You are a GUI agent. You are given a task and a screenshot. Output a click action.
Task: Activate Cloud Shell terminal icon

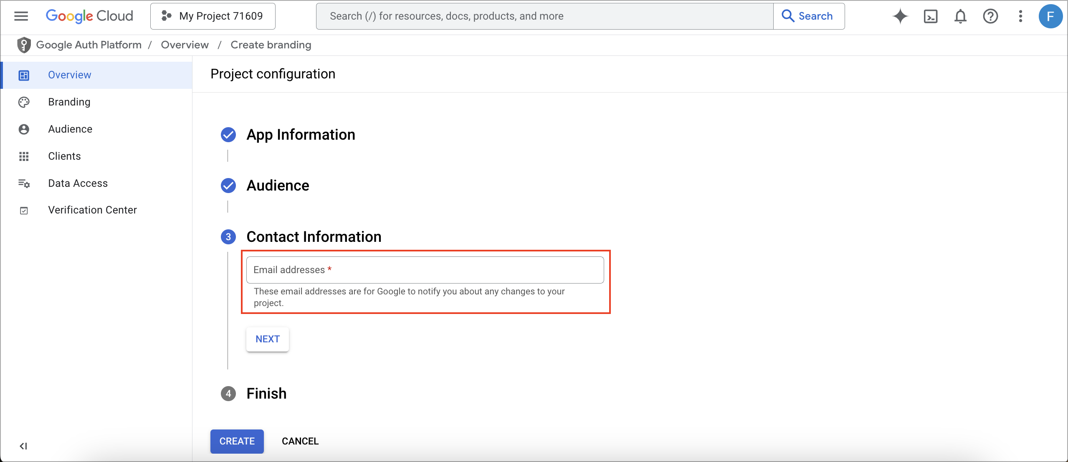[931, 16]
